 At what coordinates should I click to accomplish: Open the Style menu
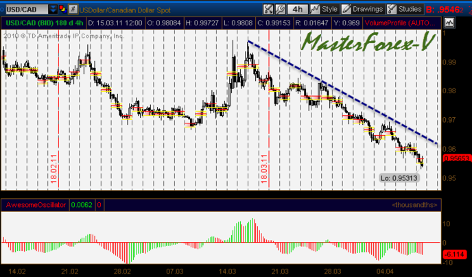324,10
